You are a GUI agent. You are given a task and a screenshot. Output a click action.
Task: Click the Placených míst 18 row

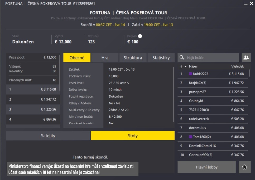coord(32,80)
